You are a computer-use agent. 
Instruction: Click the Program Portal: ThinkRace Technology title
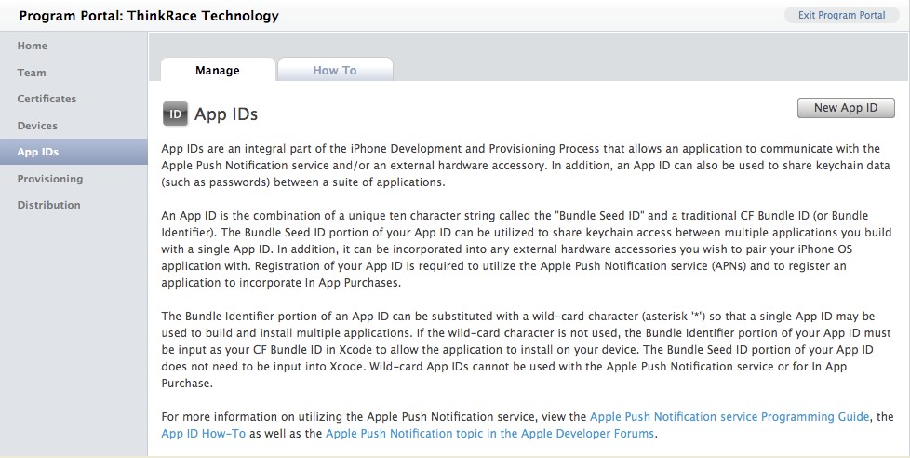149,16
